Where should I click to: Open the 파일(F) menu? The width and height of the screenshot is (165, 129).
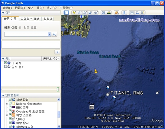[7, 8]
